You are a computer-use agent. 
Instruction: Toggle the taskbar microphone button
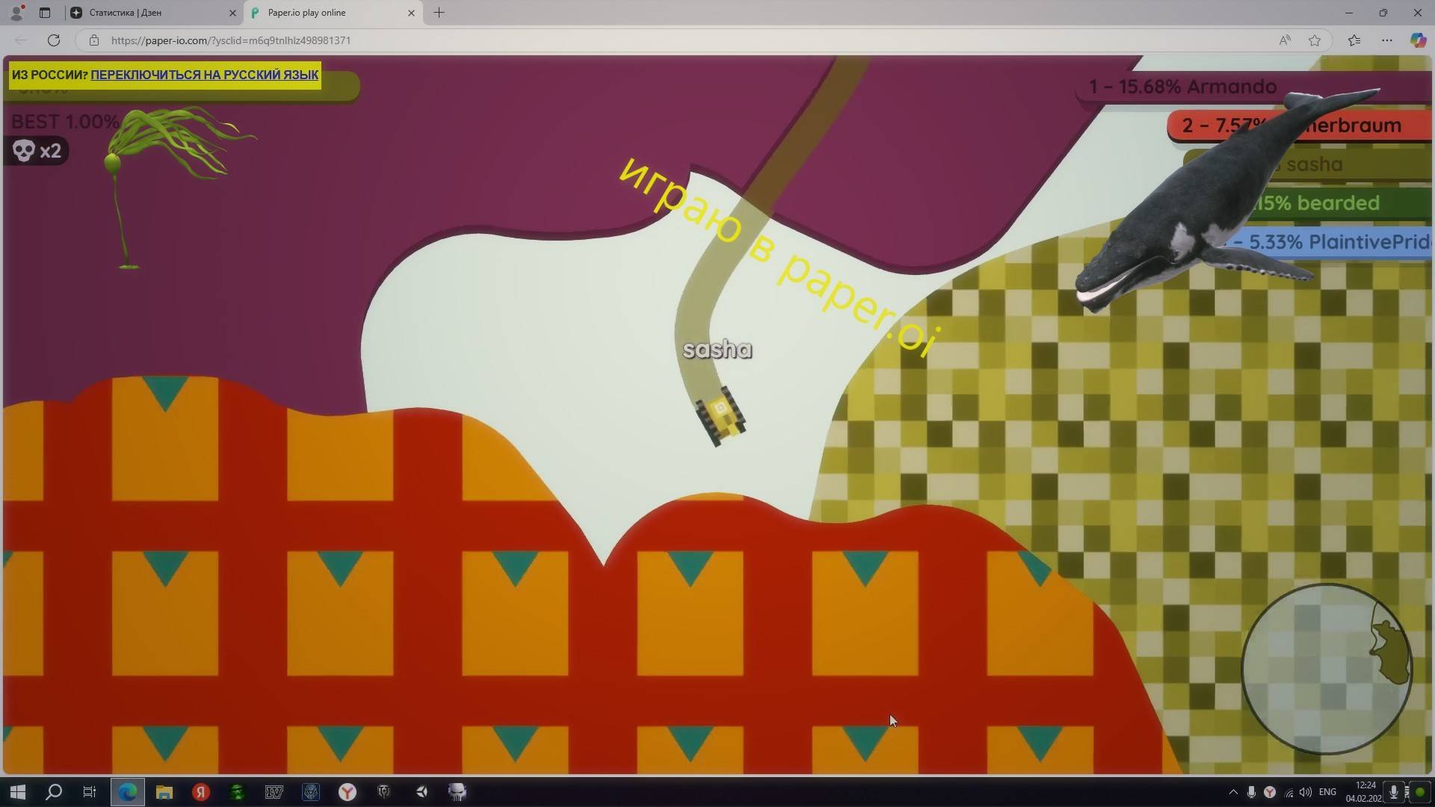click(x=1394, y=792)
